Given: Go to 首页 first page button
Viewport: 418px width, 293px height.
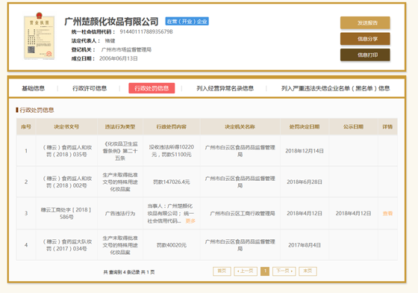Looking at the screenshot, I should tap(222, 271).
